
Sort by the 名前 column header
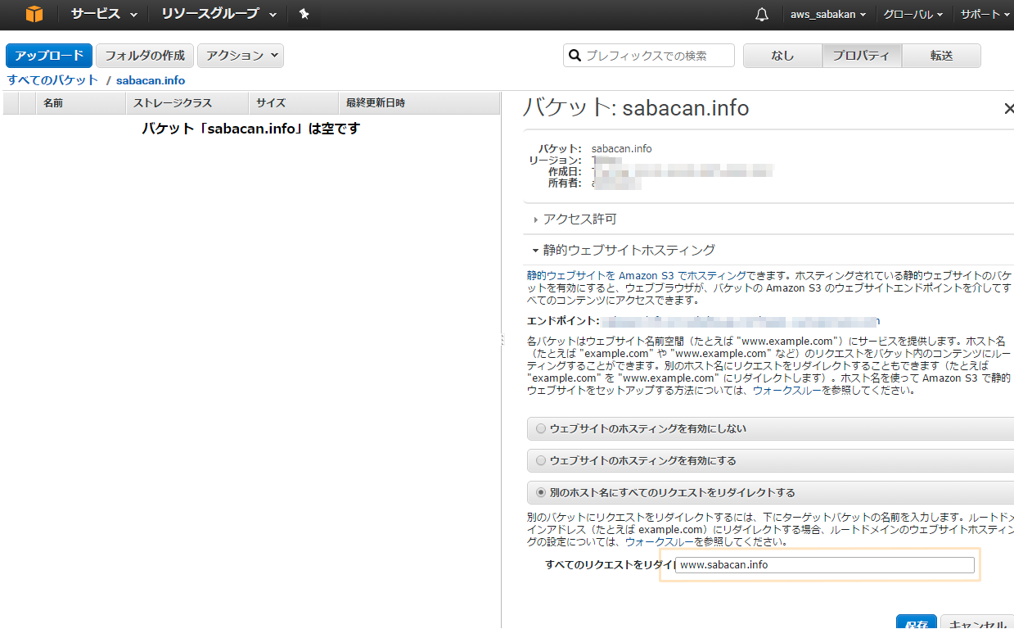[x=80, y=103]
